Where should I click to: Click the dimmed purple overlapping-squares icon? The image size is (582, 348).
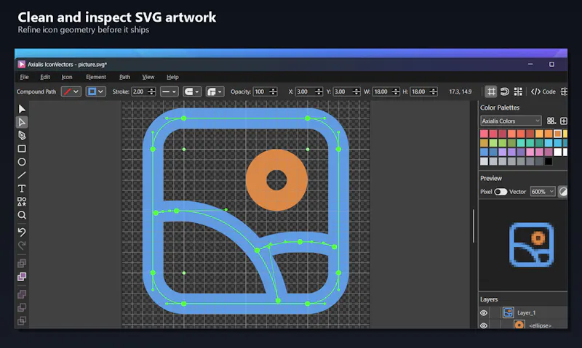(22, 294)
